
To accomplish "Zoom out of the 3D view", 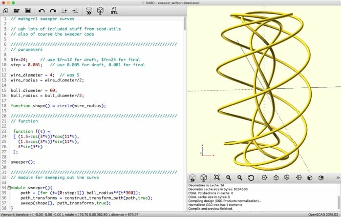I will point(239,178).
